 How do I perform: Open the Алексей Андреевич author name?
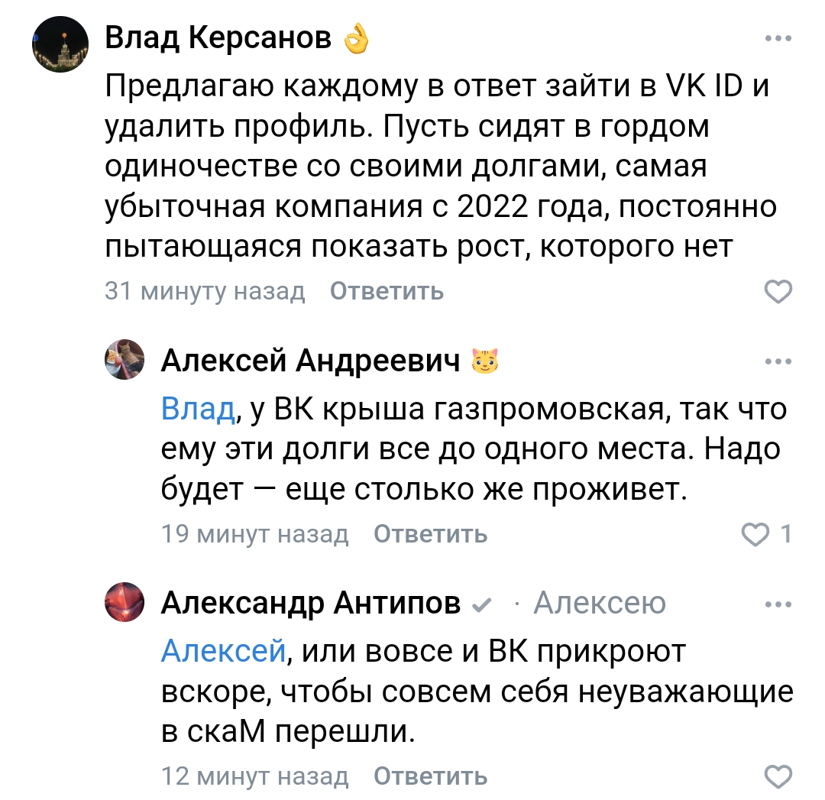pyautogui.click(x=310, y=361)
